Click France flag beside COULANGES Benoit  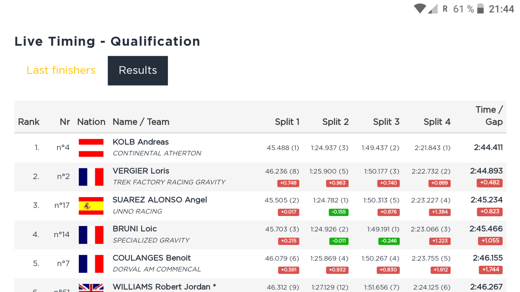[x=91, y=264]
